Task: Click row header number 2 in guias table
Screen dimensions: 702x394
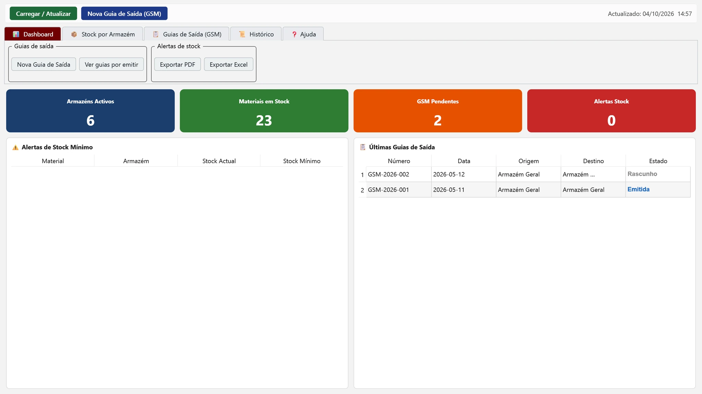Action: 362,190
